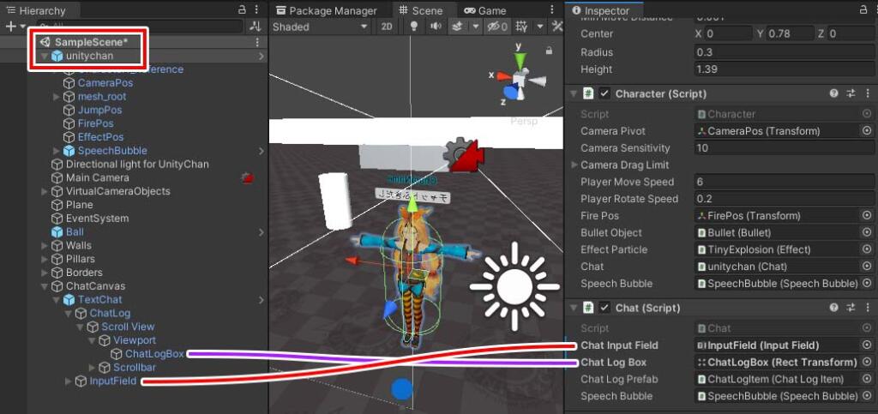Screen dimensions: 878x414
Task: Click the blue Z axis cone of the gizmo
Action: 511,91
